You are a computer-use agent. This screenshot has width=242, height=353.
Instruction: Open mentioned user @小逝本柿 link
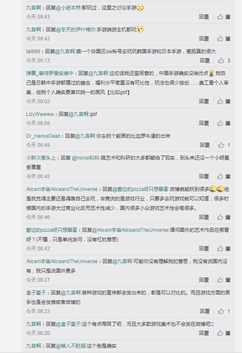pyautogui.click(x=68, y=8)
